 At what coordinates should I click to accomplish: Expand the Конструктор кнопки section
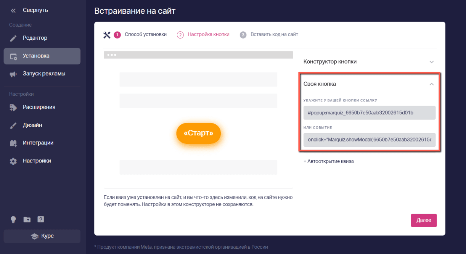pos(369,62)
